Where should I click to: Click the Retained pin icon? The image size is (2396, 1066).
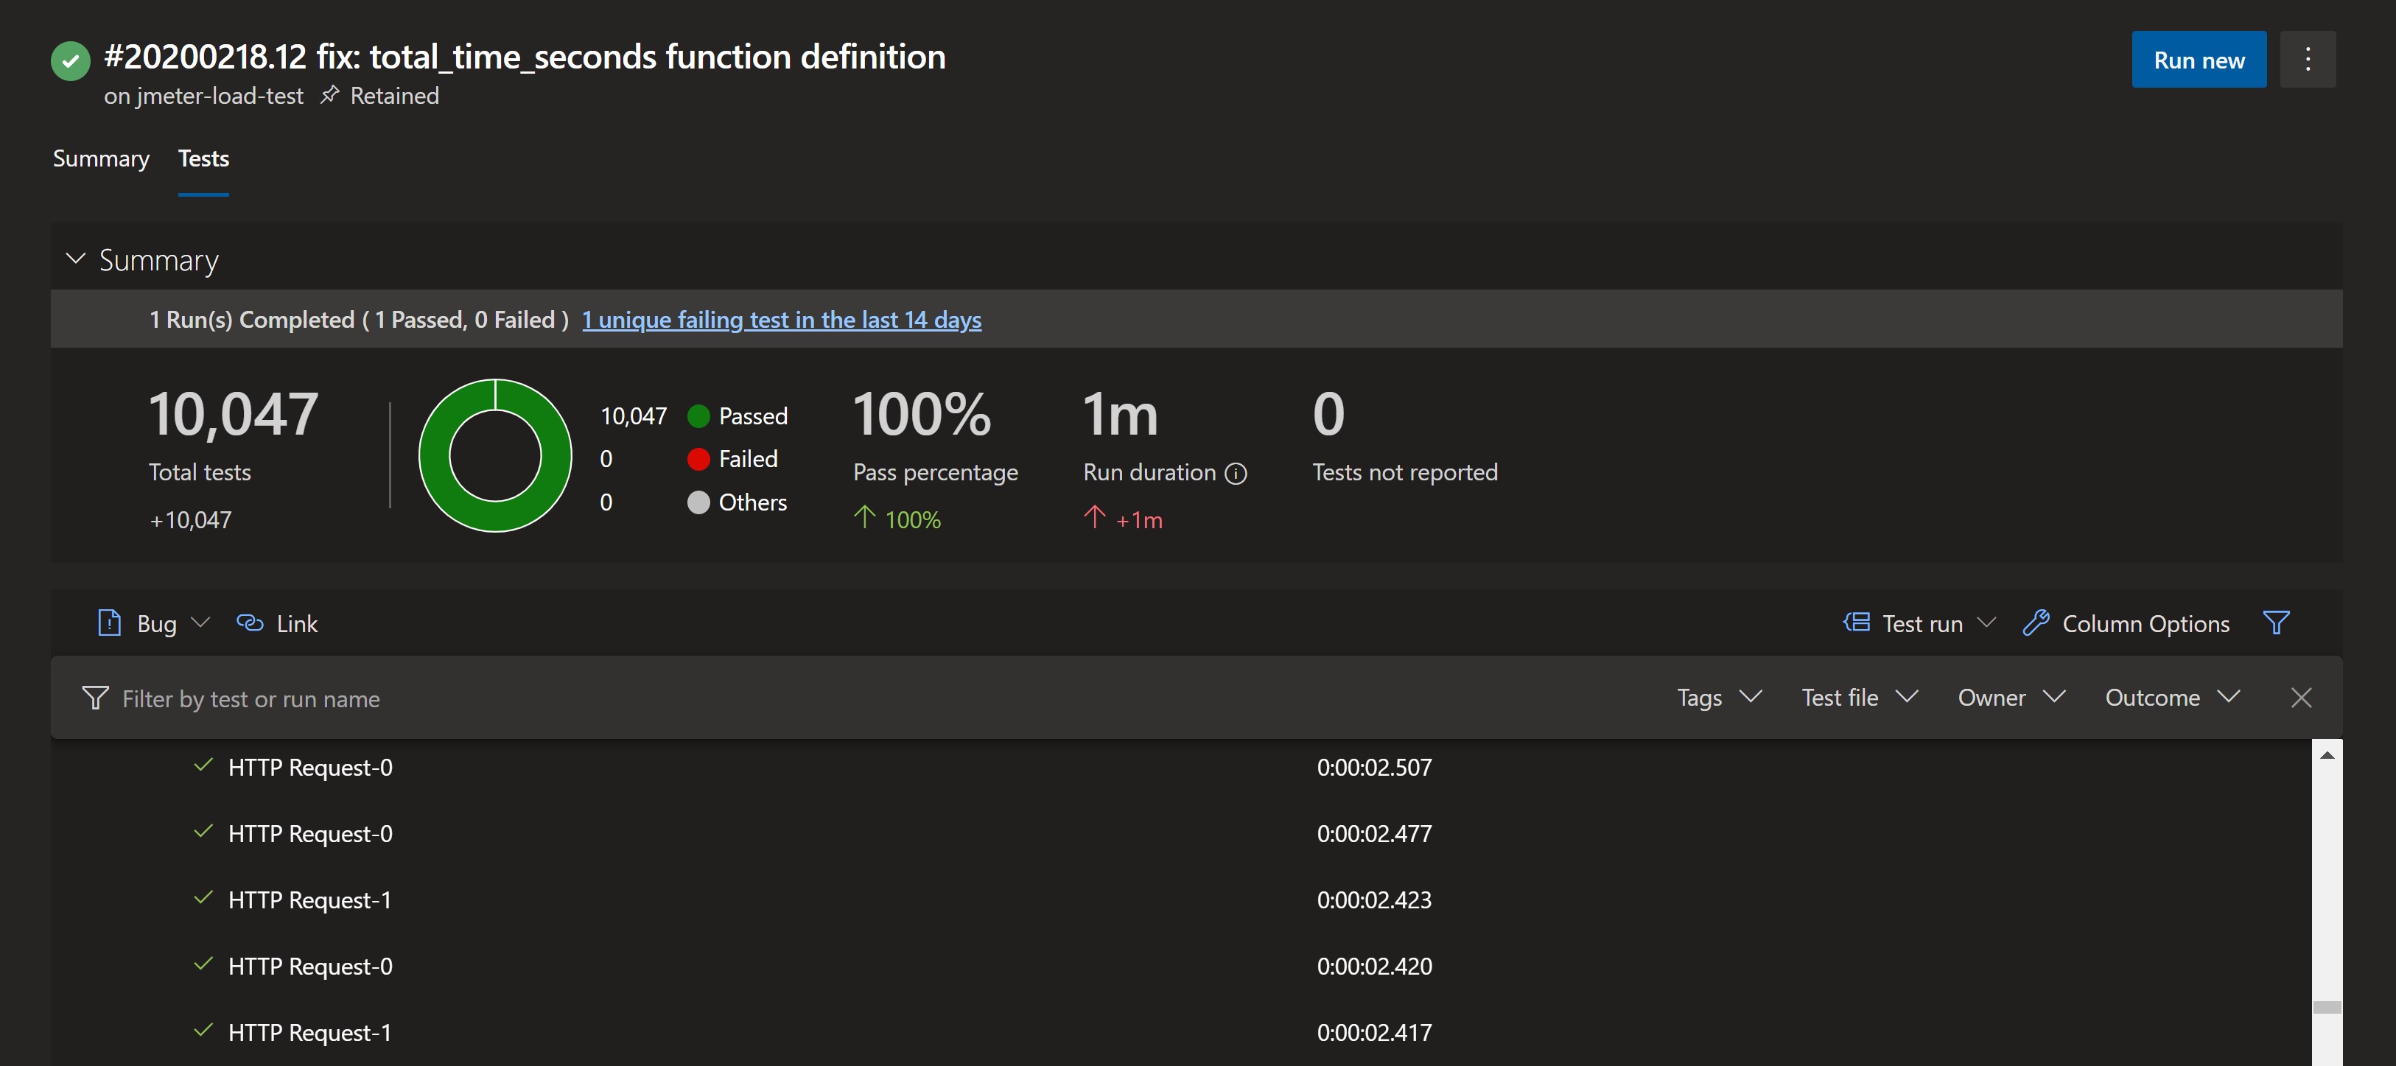[329, 95]
